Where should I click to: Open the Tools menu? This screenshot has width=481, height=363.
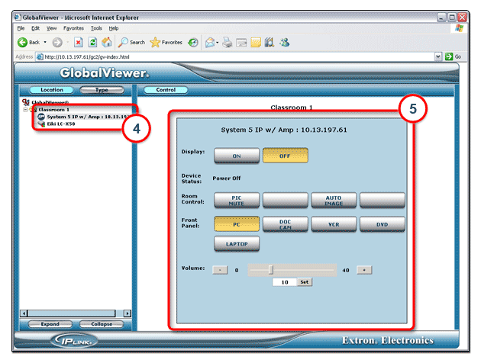point(96,27)
